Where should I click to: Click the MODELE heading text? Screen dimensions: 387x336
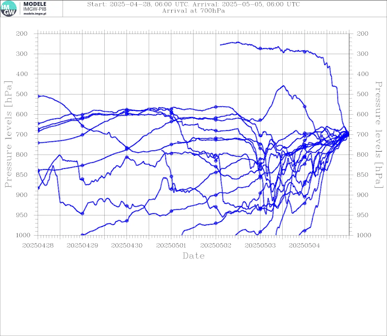tap(35, 4)
